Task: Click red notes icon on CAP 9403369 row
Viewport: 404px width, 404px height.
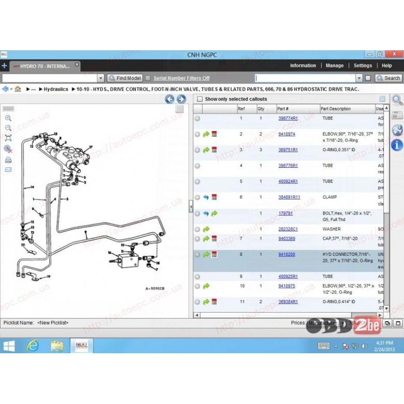Action: [x=214, y=239]
